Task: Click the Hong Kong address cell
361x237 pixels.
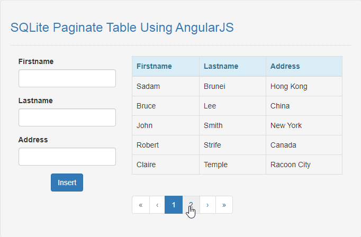Action: [x=304, y=86]
